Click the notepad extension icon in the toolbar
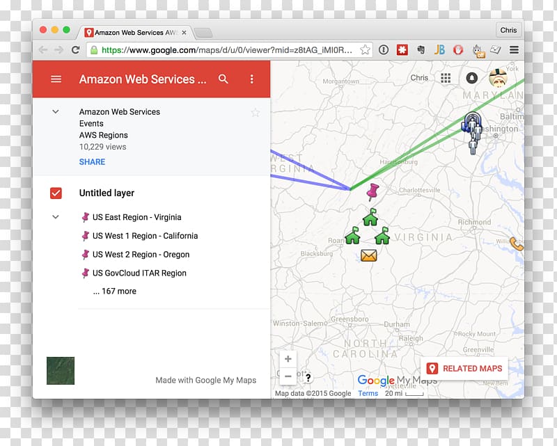 496,49
